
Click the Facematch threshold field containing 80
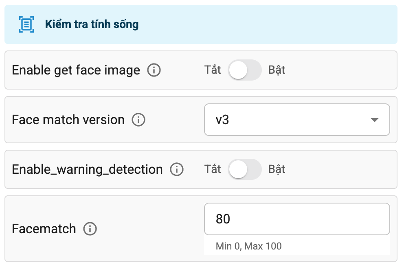[296, 219]
